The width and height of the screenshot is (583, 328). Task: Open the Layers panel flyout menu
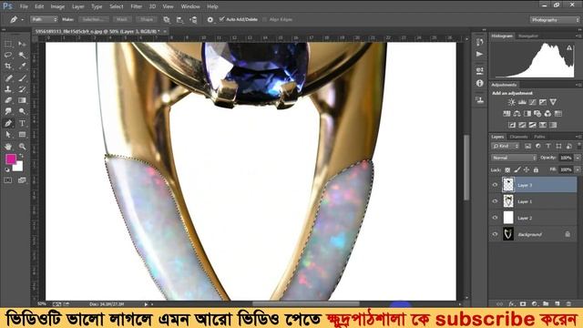click(x=578, y=137)
